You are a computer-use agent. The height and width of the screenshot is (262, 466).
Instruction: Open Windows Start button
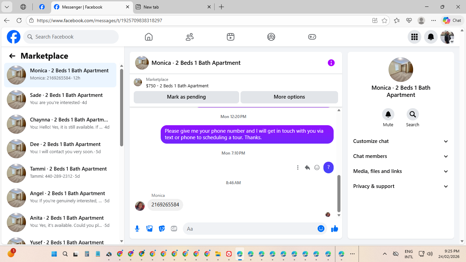(x=54, y=254)
